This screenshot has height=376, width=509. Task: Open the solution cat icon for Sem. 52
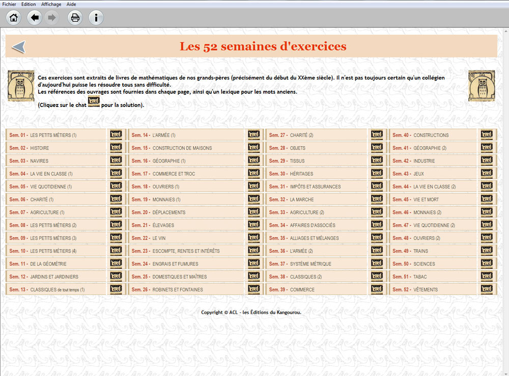click(487, 289)
